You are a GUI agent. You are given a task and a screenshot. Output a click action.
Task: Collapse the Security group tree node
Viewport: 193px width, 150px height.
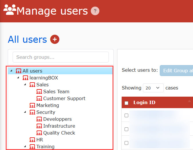tap(25, 112)
